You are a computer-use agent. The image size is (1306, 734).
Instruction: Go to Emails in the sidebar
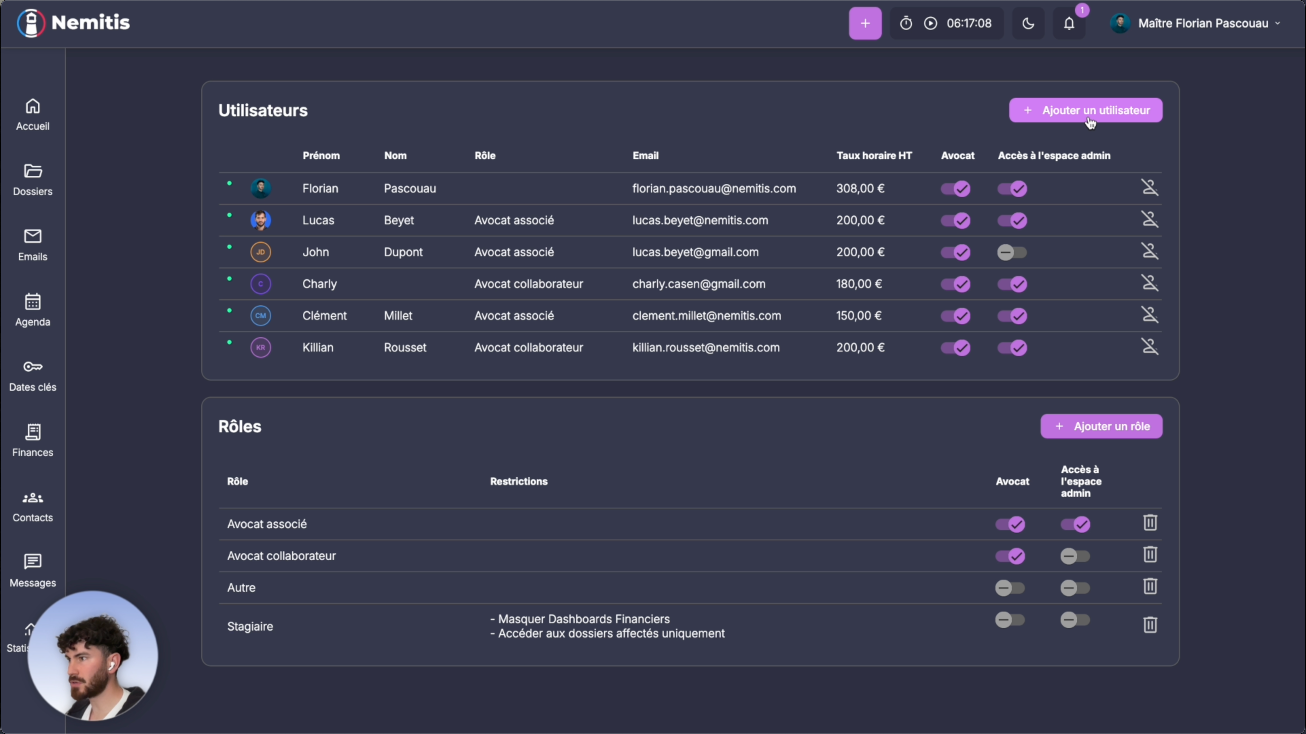tap(33, 245)
